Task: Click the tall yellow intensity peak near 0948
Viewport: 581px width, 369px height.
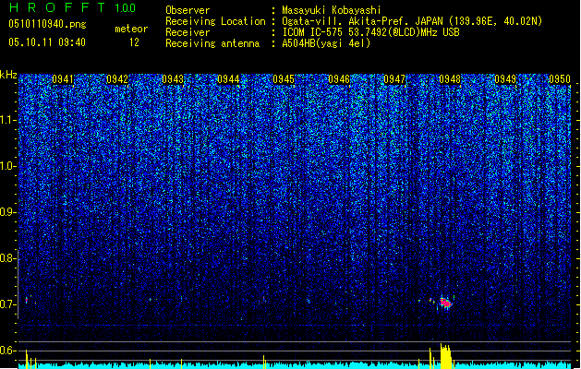Action: point(446,356)
